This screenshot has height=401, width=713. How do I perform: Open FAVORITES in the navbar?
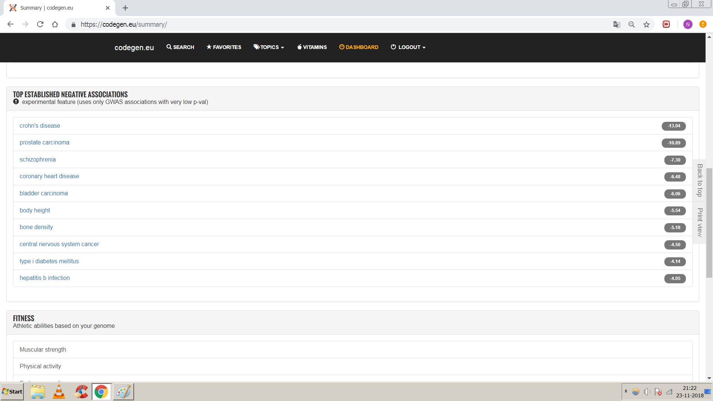pyautogui.click(x=224, y=47)
